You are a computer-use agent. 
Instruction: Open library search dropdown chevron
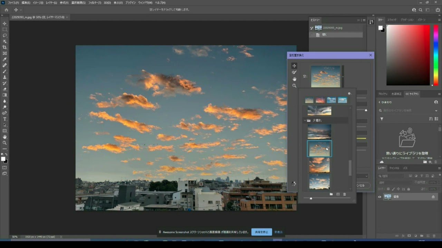[436, 111]
